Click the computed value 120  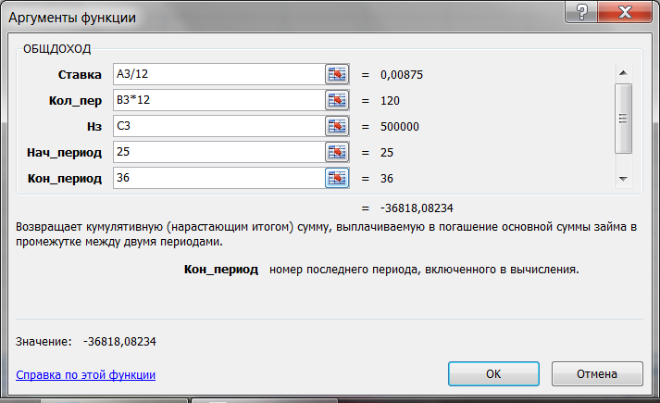(391, 101)
